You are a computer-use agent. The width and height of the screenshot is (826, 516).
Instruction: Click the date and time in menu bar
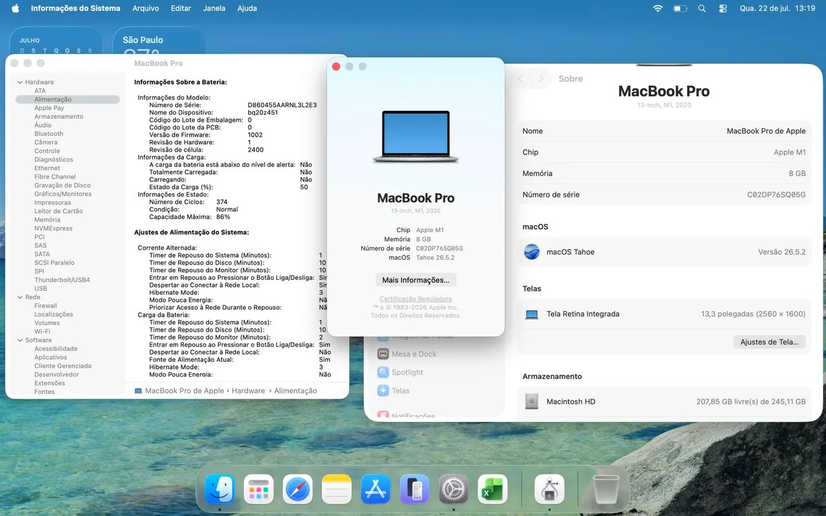[x=778, y=8]
